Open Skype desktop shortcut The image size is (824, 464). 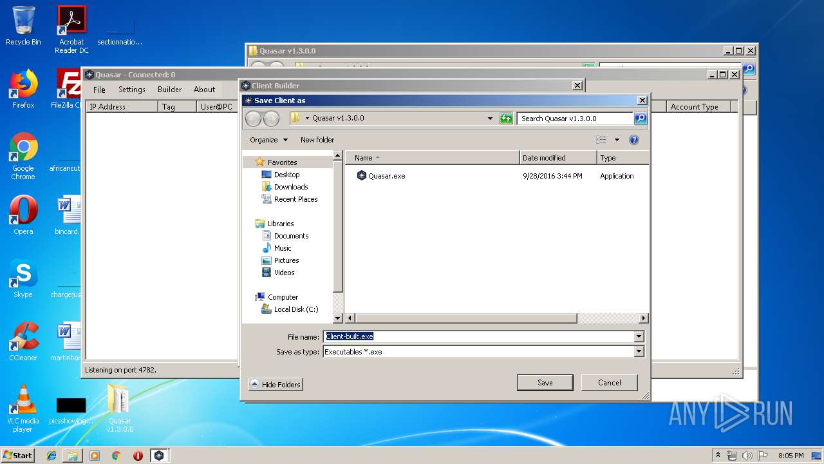tap(23, 278)
